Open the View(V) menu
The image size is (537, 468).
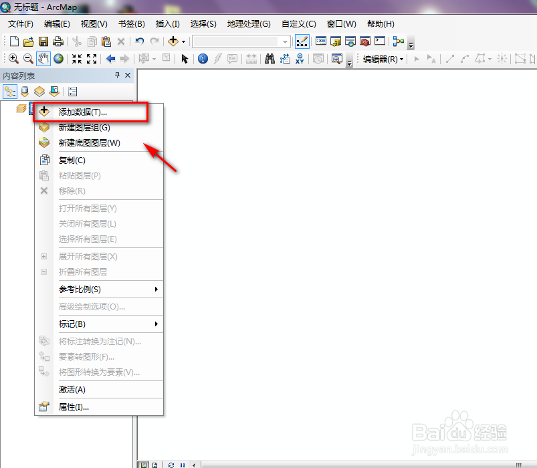[x=94, y=24]
